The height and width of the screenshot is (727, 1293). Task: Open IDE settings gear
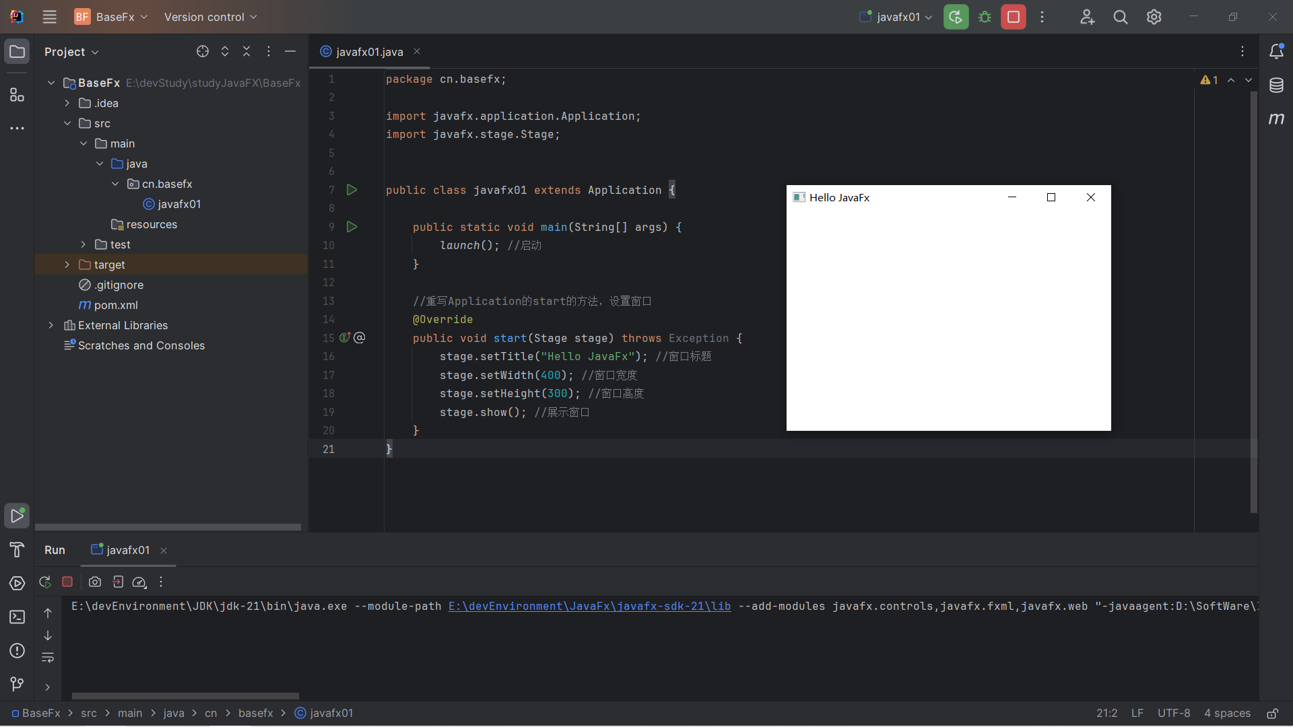click(x=1154, y=17)
